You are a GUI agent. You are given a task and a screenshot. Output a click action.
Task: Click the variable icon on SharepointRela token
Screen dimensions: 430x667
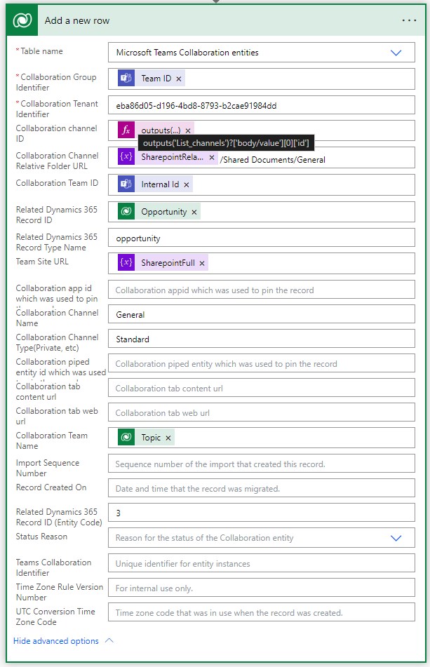pos(127,158)
